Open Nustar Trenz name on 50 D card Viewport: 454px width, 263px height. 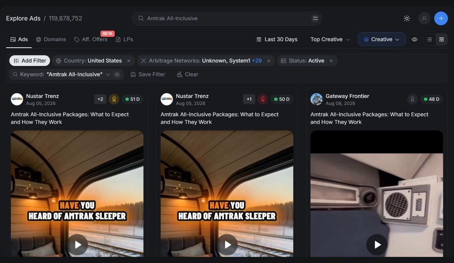192,96
